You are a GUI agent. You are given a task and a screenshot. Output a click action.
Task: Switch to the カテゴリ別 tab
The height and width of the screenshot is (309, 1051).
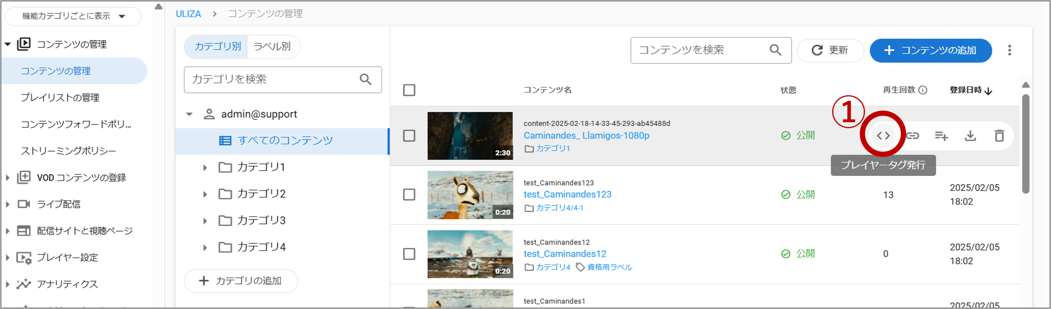216,47
